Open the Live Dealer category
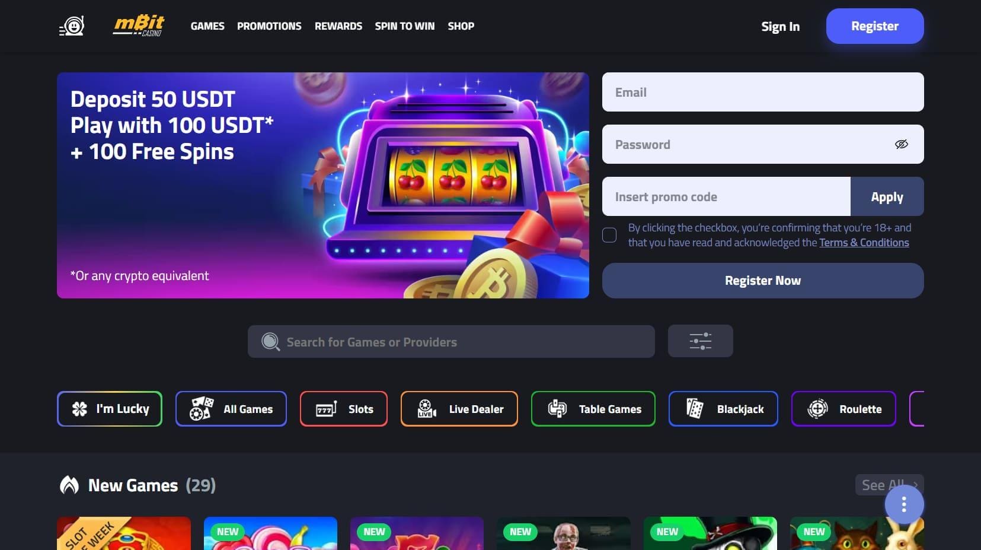The height and width of the screenshot is (550, 981). tap(459, 409)
